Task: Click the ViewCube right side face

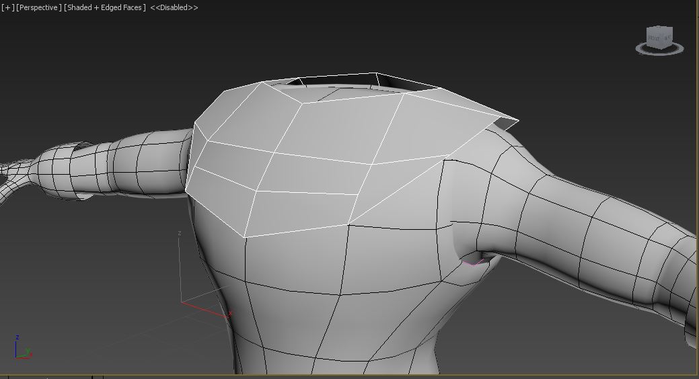Action: [x=668, y=38]
